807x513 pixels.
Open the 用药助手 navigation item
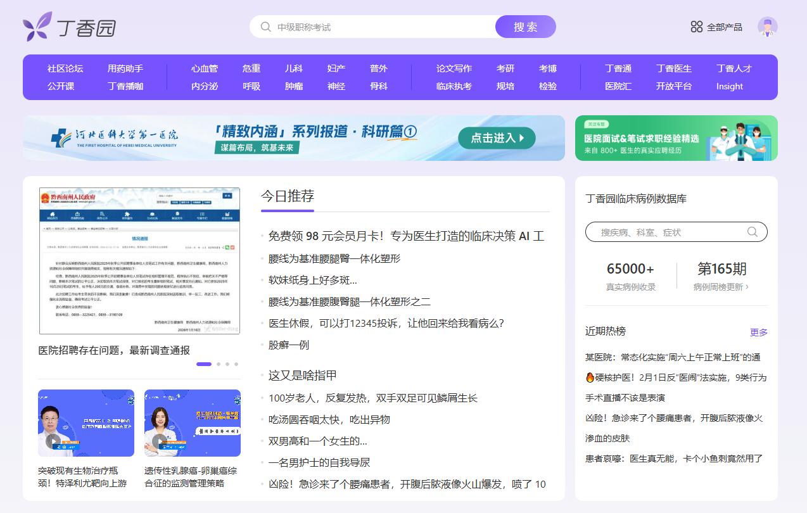click(125, 67)
